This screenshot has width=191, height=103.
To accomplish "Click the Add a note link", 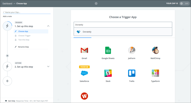I will (x=7, y=16).
